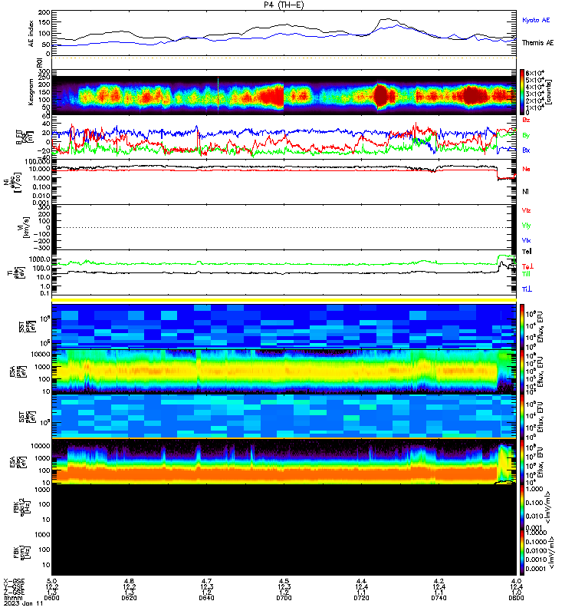Viewport: 575px width, 614px height.
Task: Click the FBK edc12 mV/m color bar
Action: [x=522, y=507]
